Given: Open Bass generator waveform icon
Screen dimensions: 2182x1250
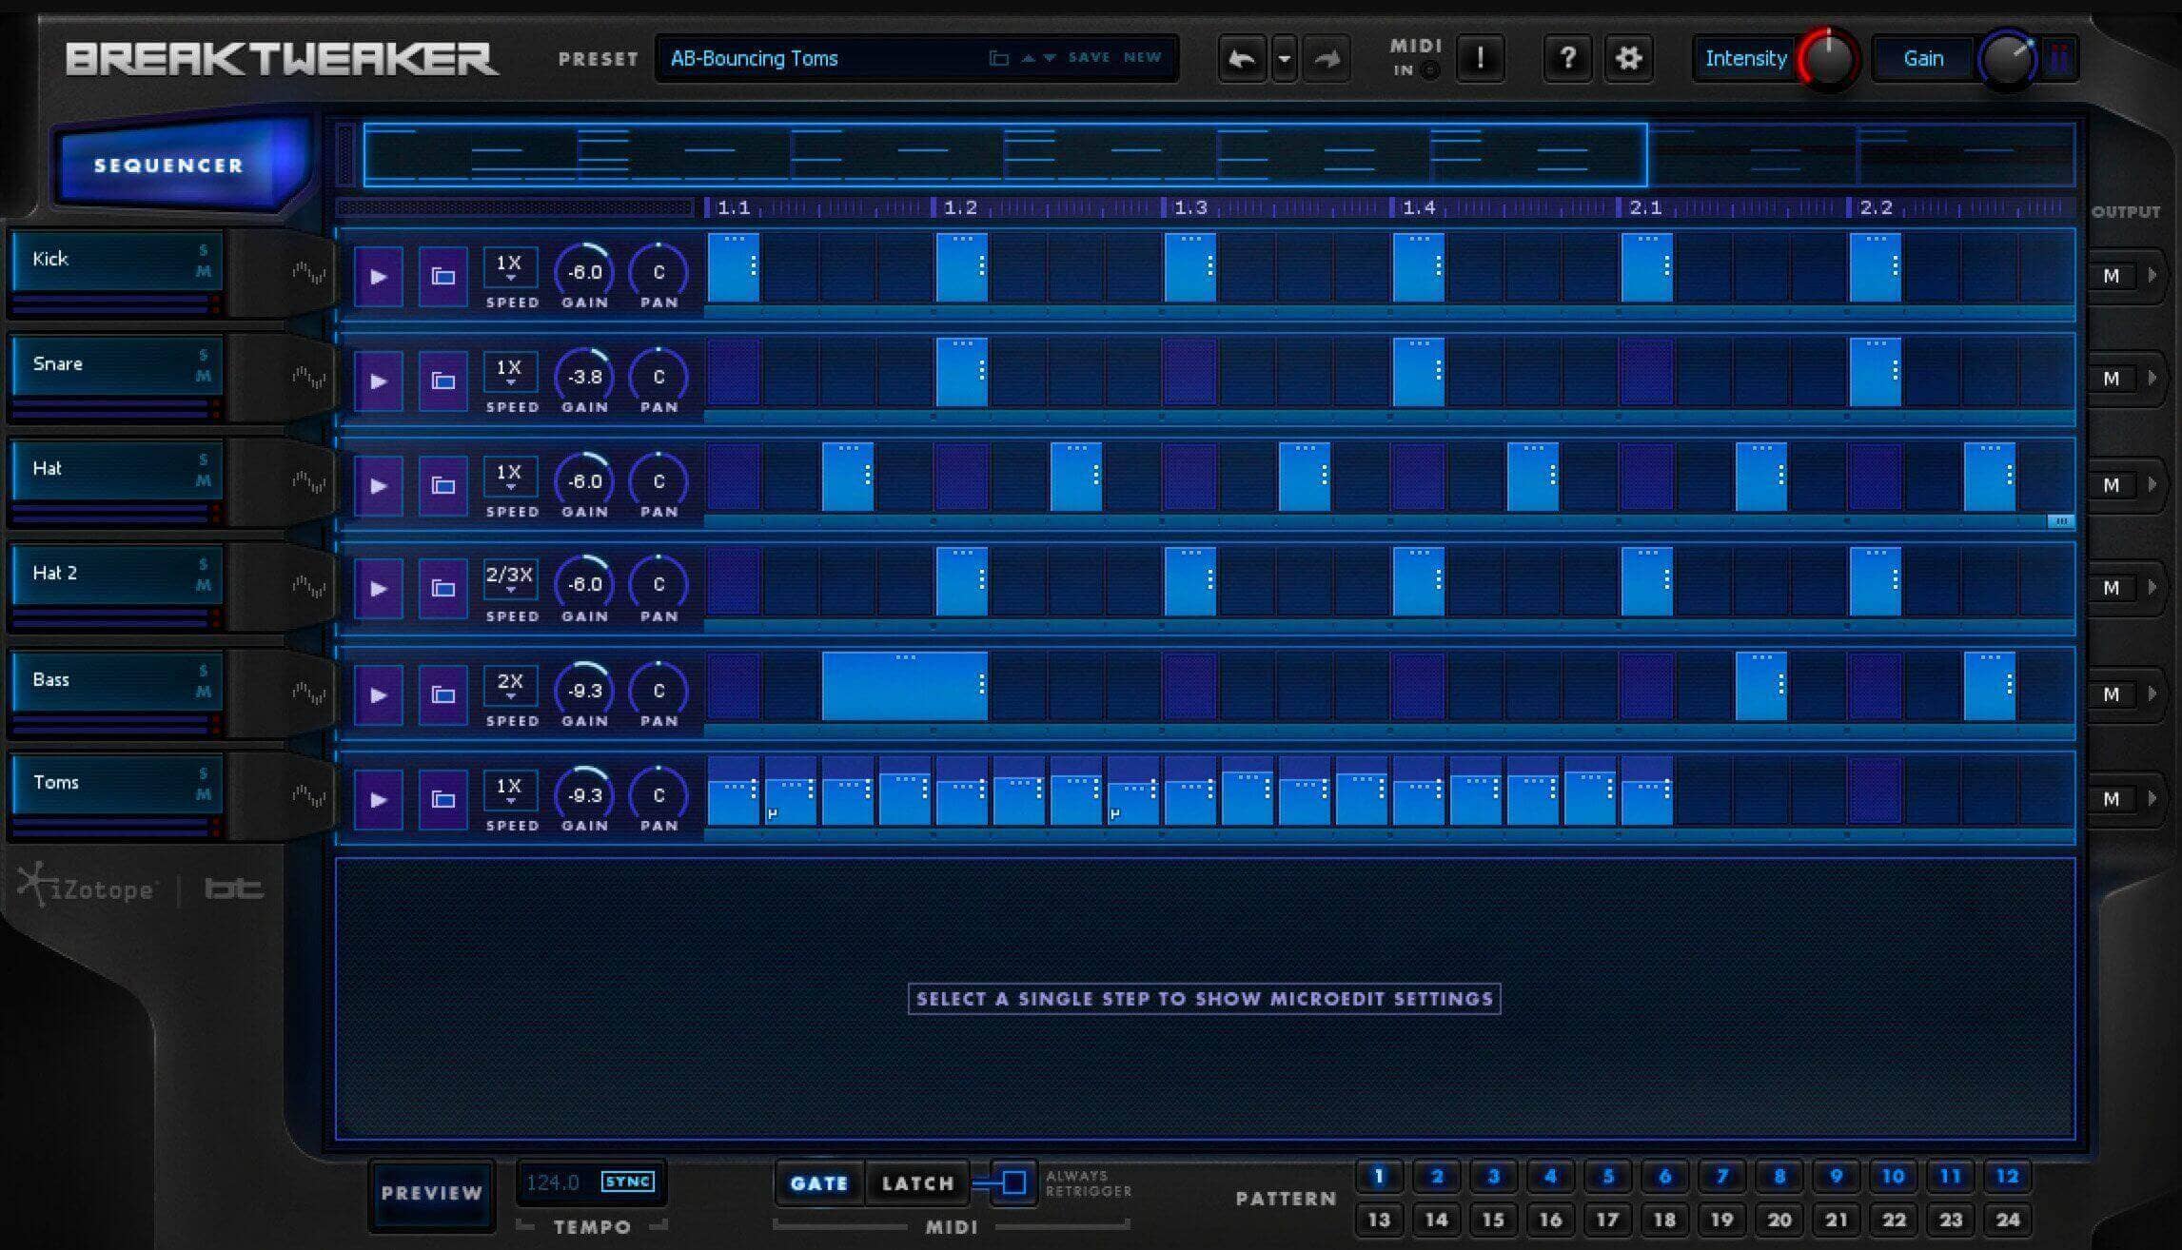Looking at the screenshot, I should tap(308, 693).
